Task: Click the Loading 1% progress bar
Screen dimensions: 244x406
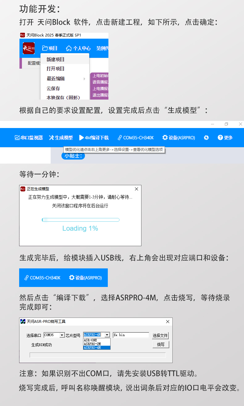Action: click(80, 220)
